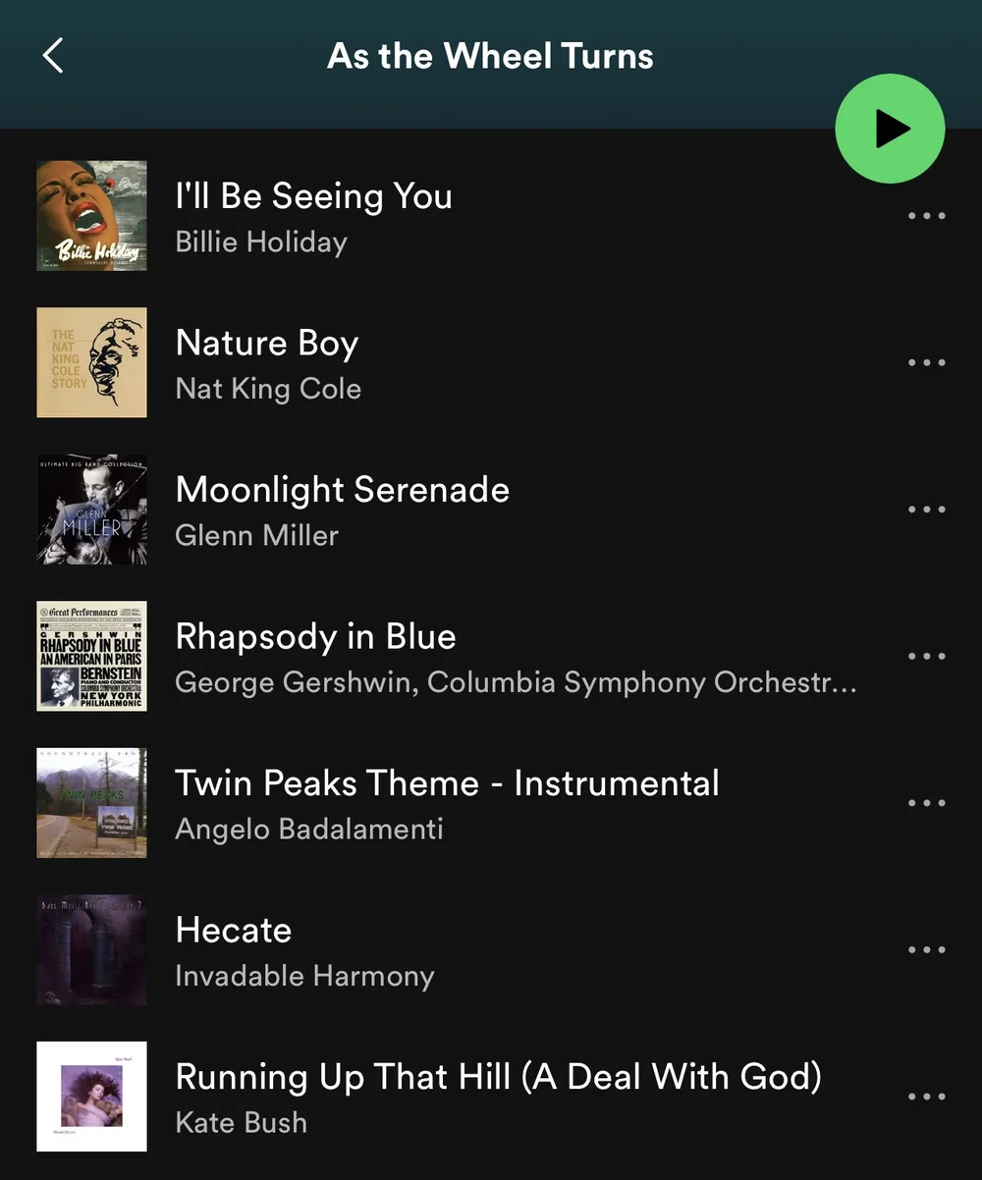The height and width of the screenshot is (1180, 982).
Task: Tap the back arrow icon
Action: [x=53, y=56]
